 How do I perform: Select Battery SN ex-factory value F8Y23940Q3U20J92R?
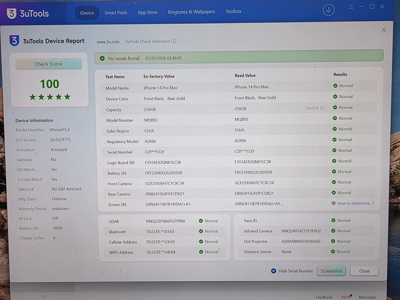164,173
